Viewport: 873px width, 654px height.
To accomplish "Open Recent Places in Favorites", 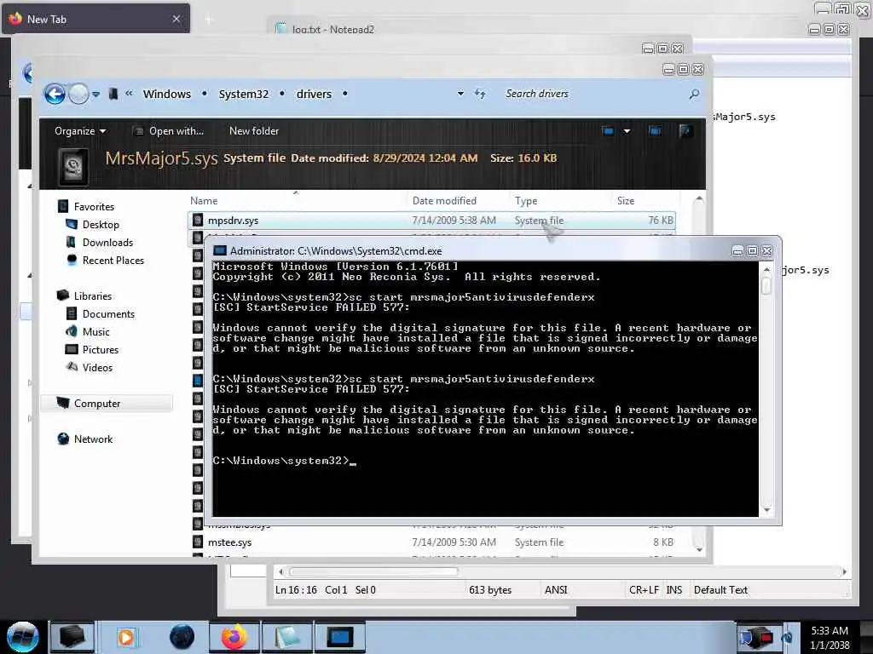I will pyautogui.click(x=113, y=261).
